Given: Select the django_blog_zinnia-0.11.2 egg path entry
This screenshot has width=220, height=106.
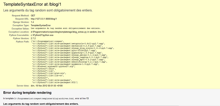Looking at the screenshot, I should [73, 48].
